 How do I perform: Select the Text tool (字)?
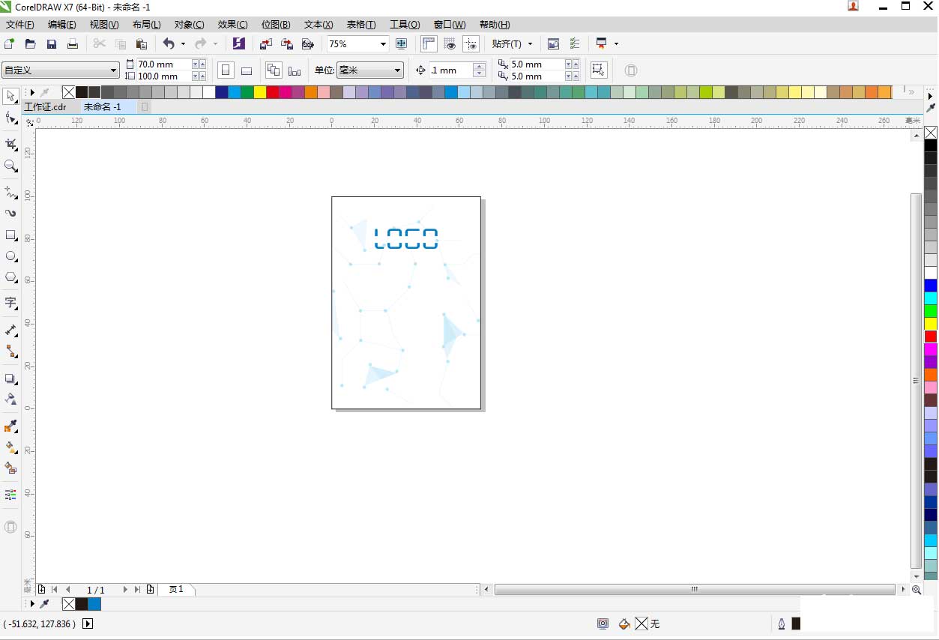coord(10,303)
